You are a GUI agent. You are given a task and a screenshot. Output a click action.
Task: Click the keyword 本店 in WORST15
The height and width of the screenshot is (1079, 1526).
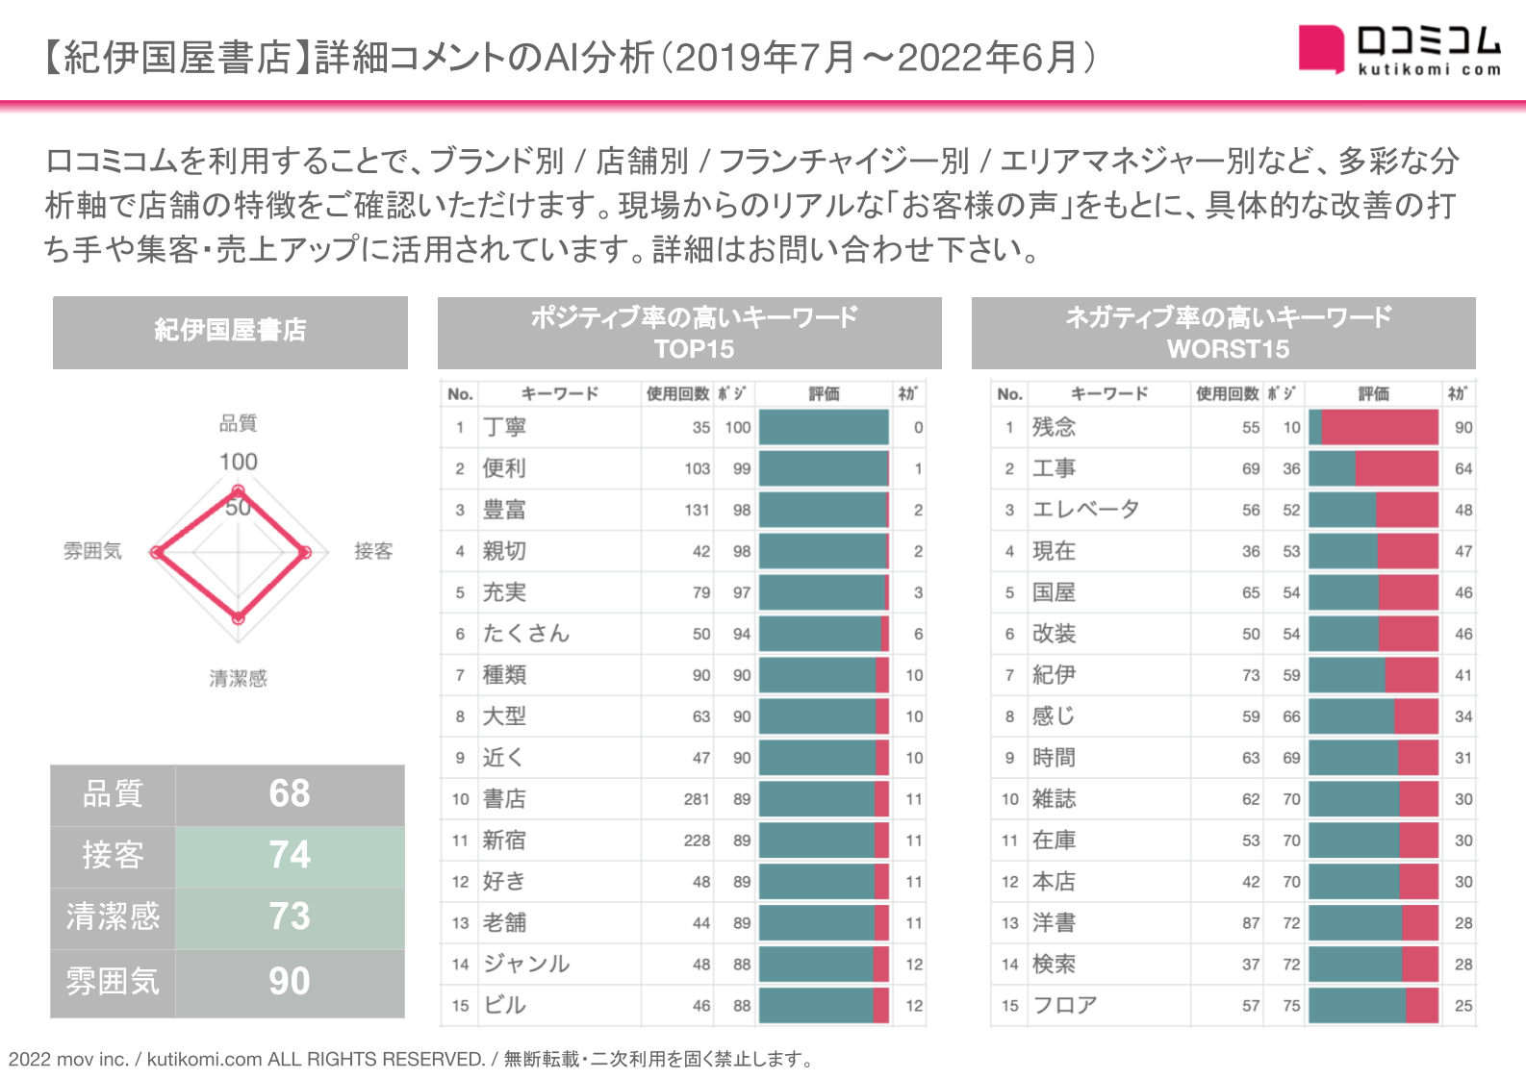click(x=1054, y=882)
